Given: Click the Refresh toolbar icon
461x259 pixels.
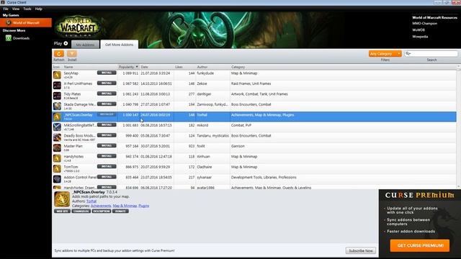Looking at the screenshot, I should (x=59, y=54).
